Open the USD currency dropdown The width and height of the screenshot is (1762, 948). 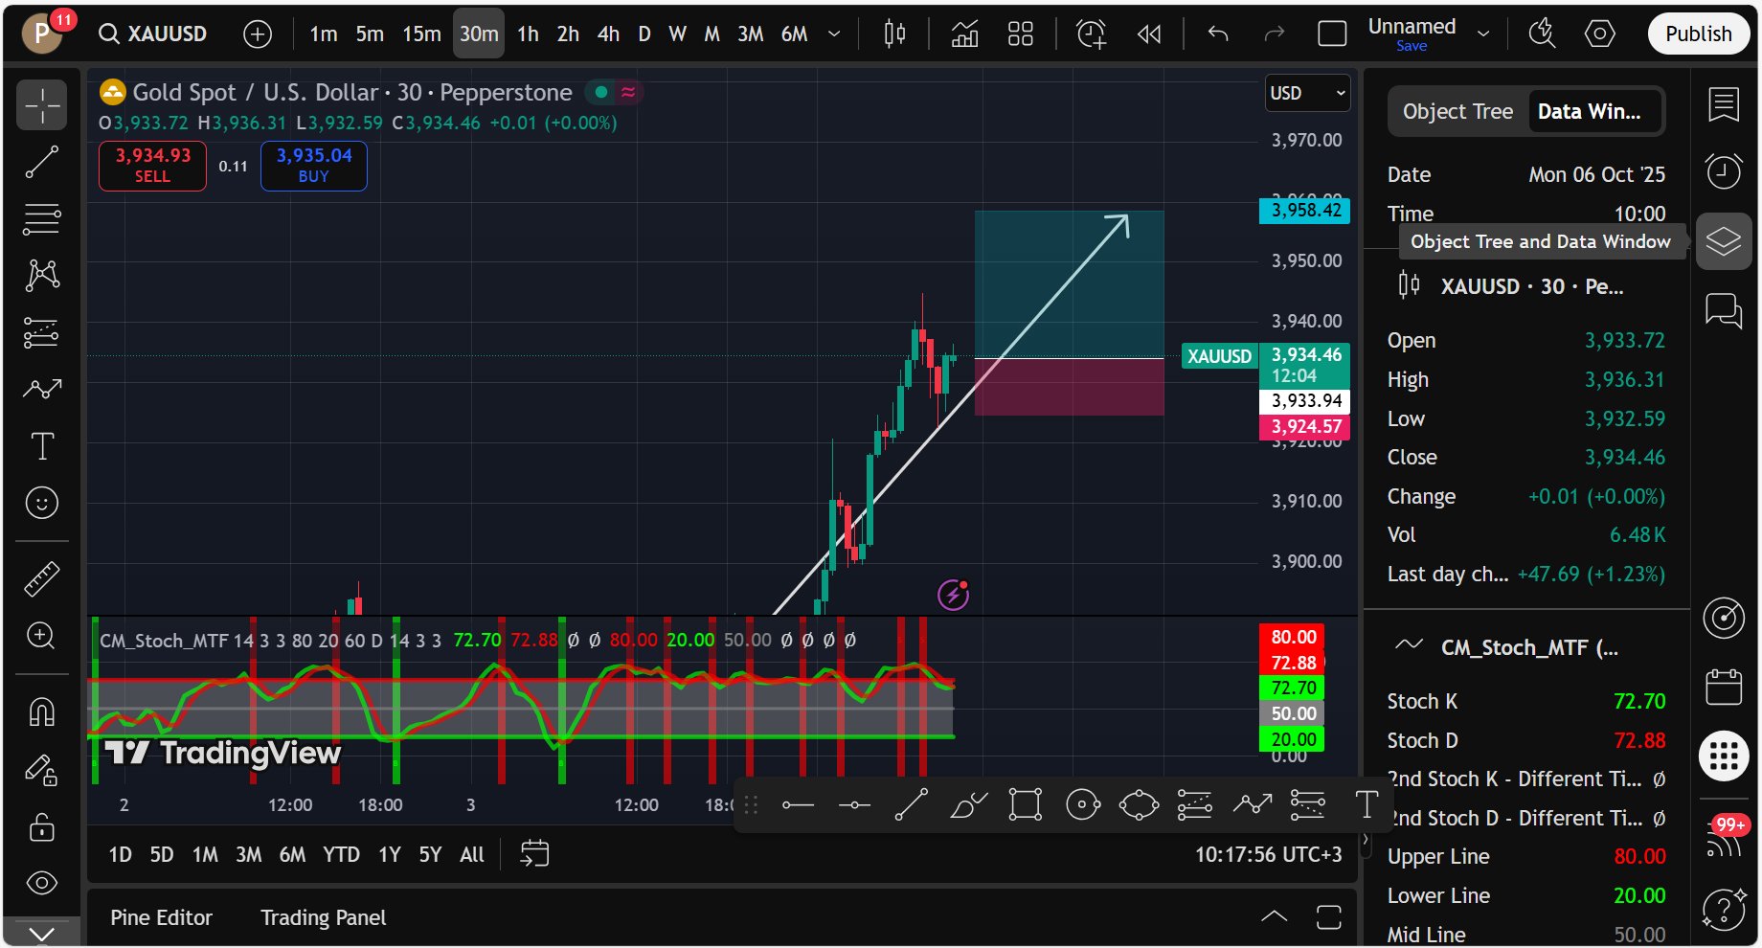1307,93
